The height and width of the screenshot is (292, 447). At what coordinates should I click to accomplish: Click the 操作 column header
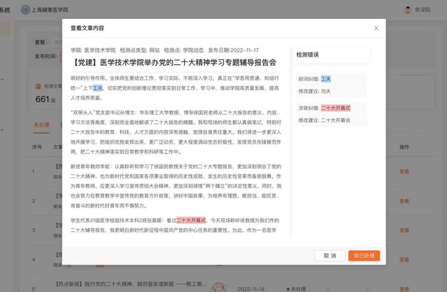coord(404,147)
